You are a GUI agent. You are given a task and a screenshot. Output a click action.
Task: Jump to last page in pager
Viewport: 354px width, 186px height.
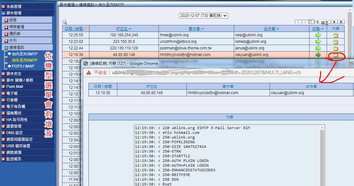[x=341, y=22]
